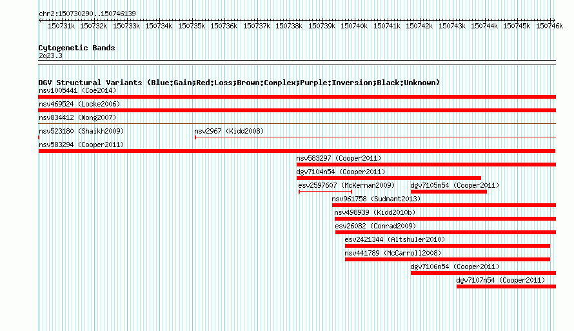Click the thin brown nsv834412 complex bar
This screenshot has height=331, width=574.
(297, 124)
